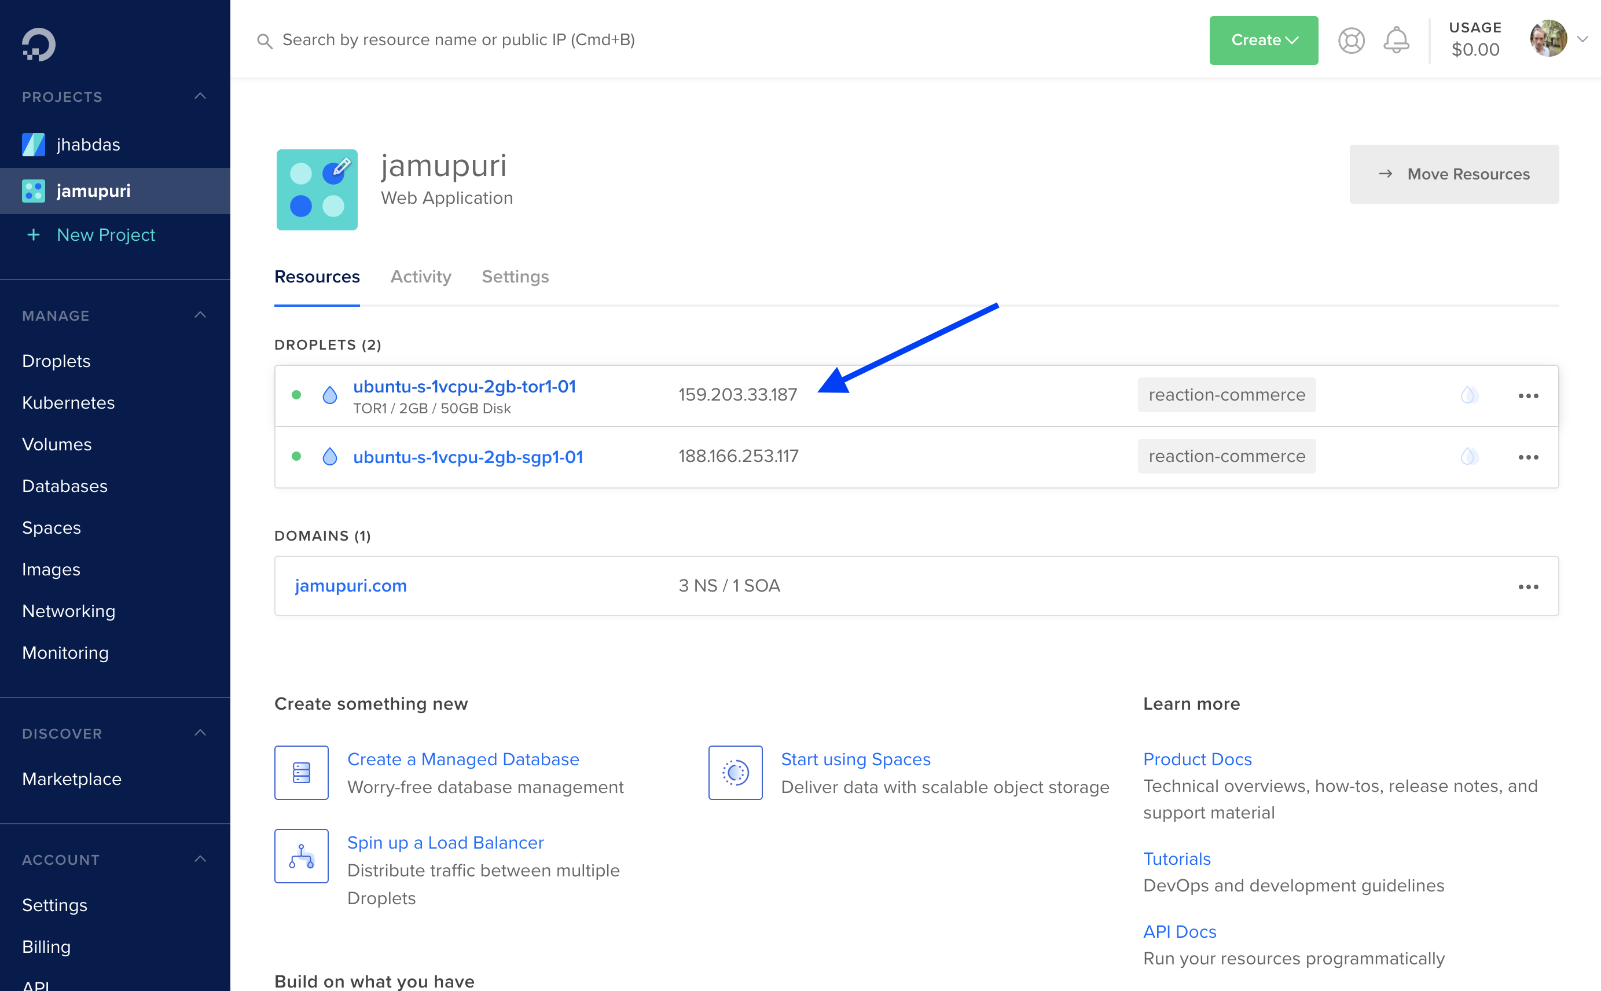Click reaction-commerce tag on tor1-01 row
The width and height of the screenshot is (1601, 991).
point(1226,395)
